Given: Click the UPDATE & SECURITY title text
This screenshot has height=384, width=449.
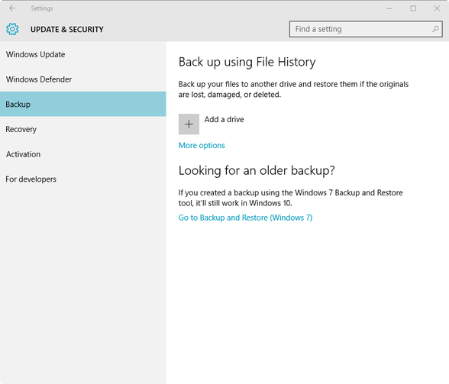Looking at the screenshot, I should tap(67, 30).
